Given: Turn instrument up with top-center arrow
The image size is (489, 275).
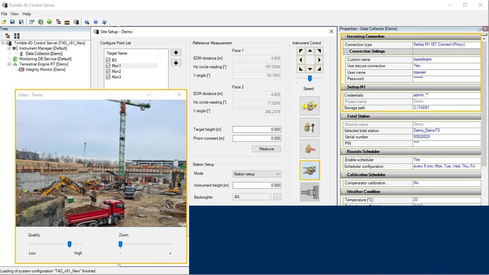Looking at the screenshot, I should pyautogui.click(x=310, y=51).
